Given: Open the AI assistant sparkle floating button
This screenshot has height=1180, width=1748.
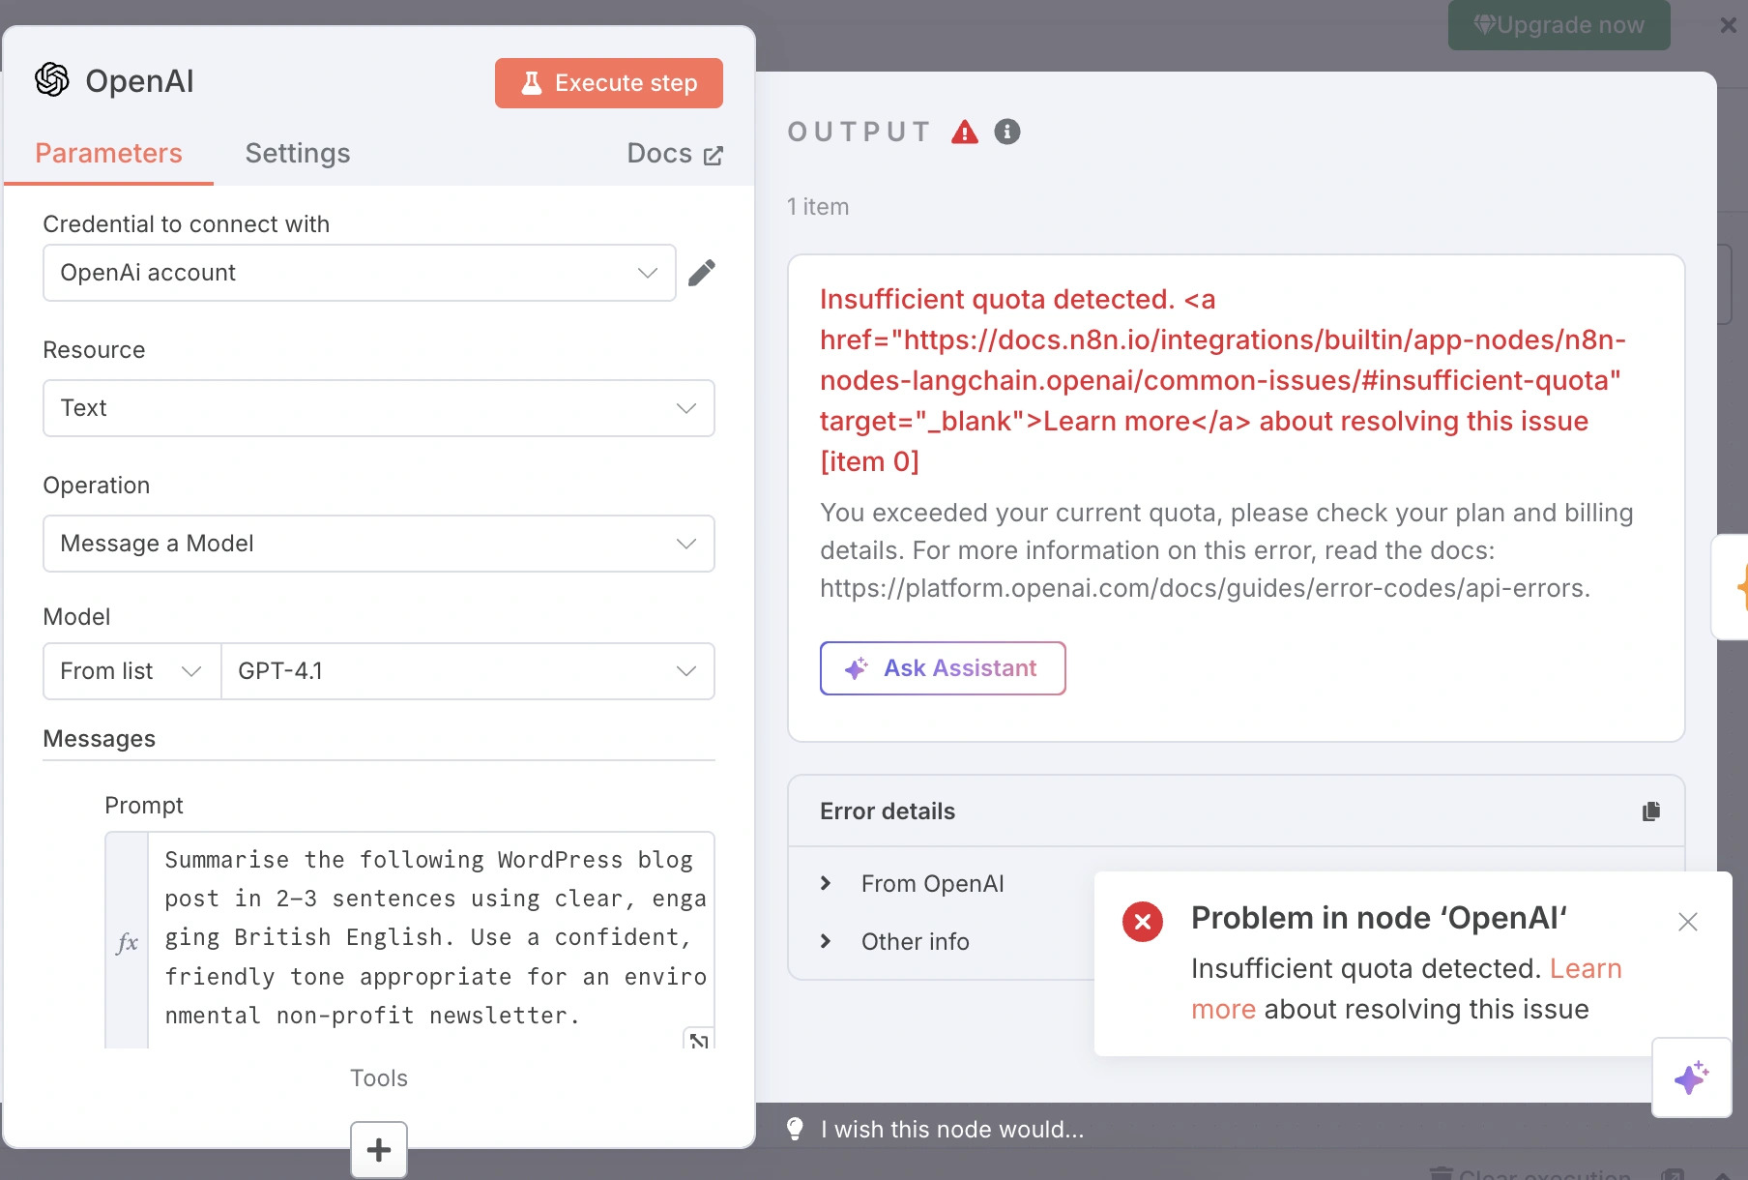Looking at the screenshot, I should (x=1691, y=1077).
